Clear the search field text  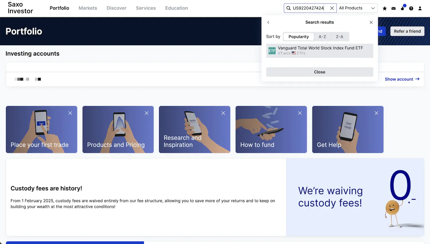pyautogui.click(x=332, y=8)
